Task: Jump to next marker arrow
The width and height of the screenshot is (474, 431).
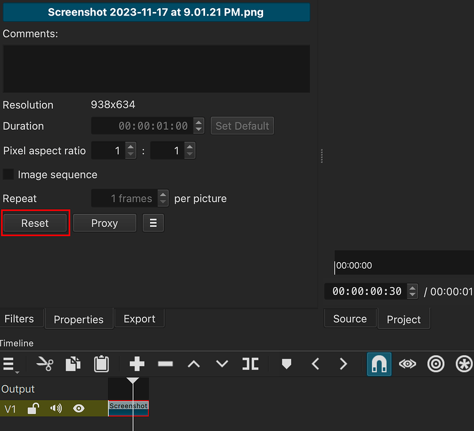Action: point(343,364)
